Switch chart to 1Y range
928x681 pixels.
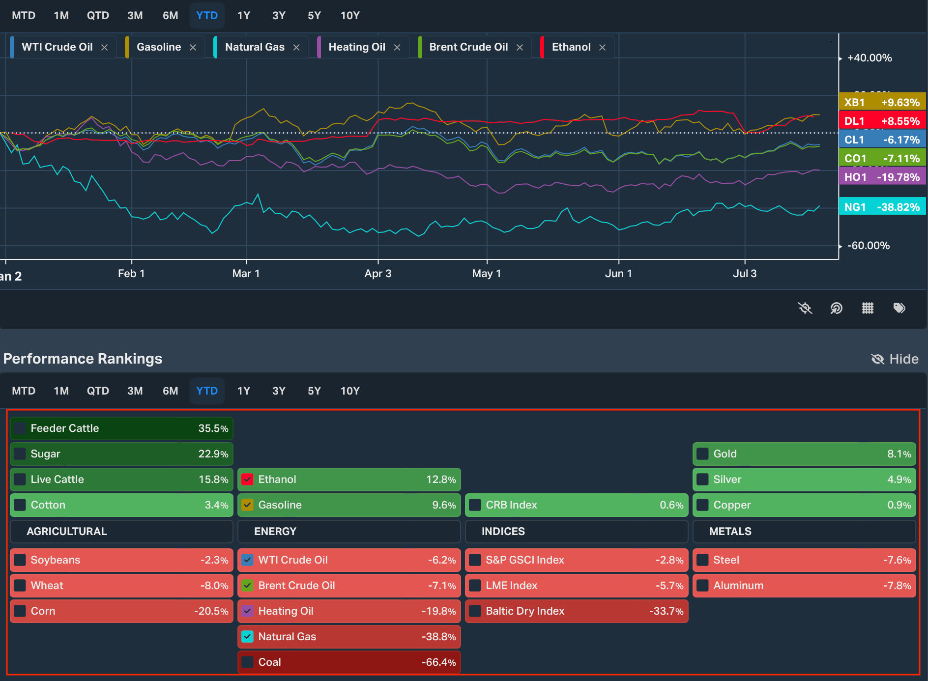[244, 16]
